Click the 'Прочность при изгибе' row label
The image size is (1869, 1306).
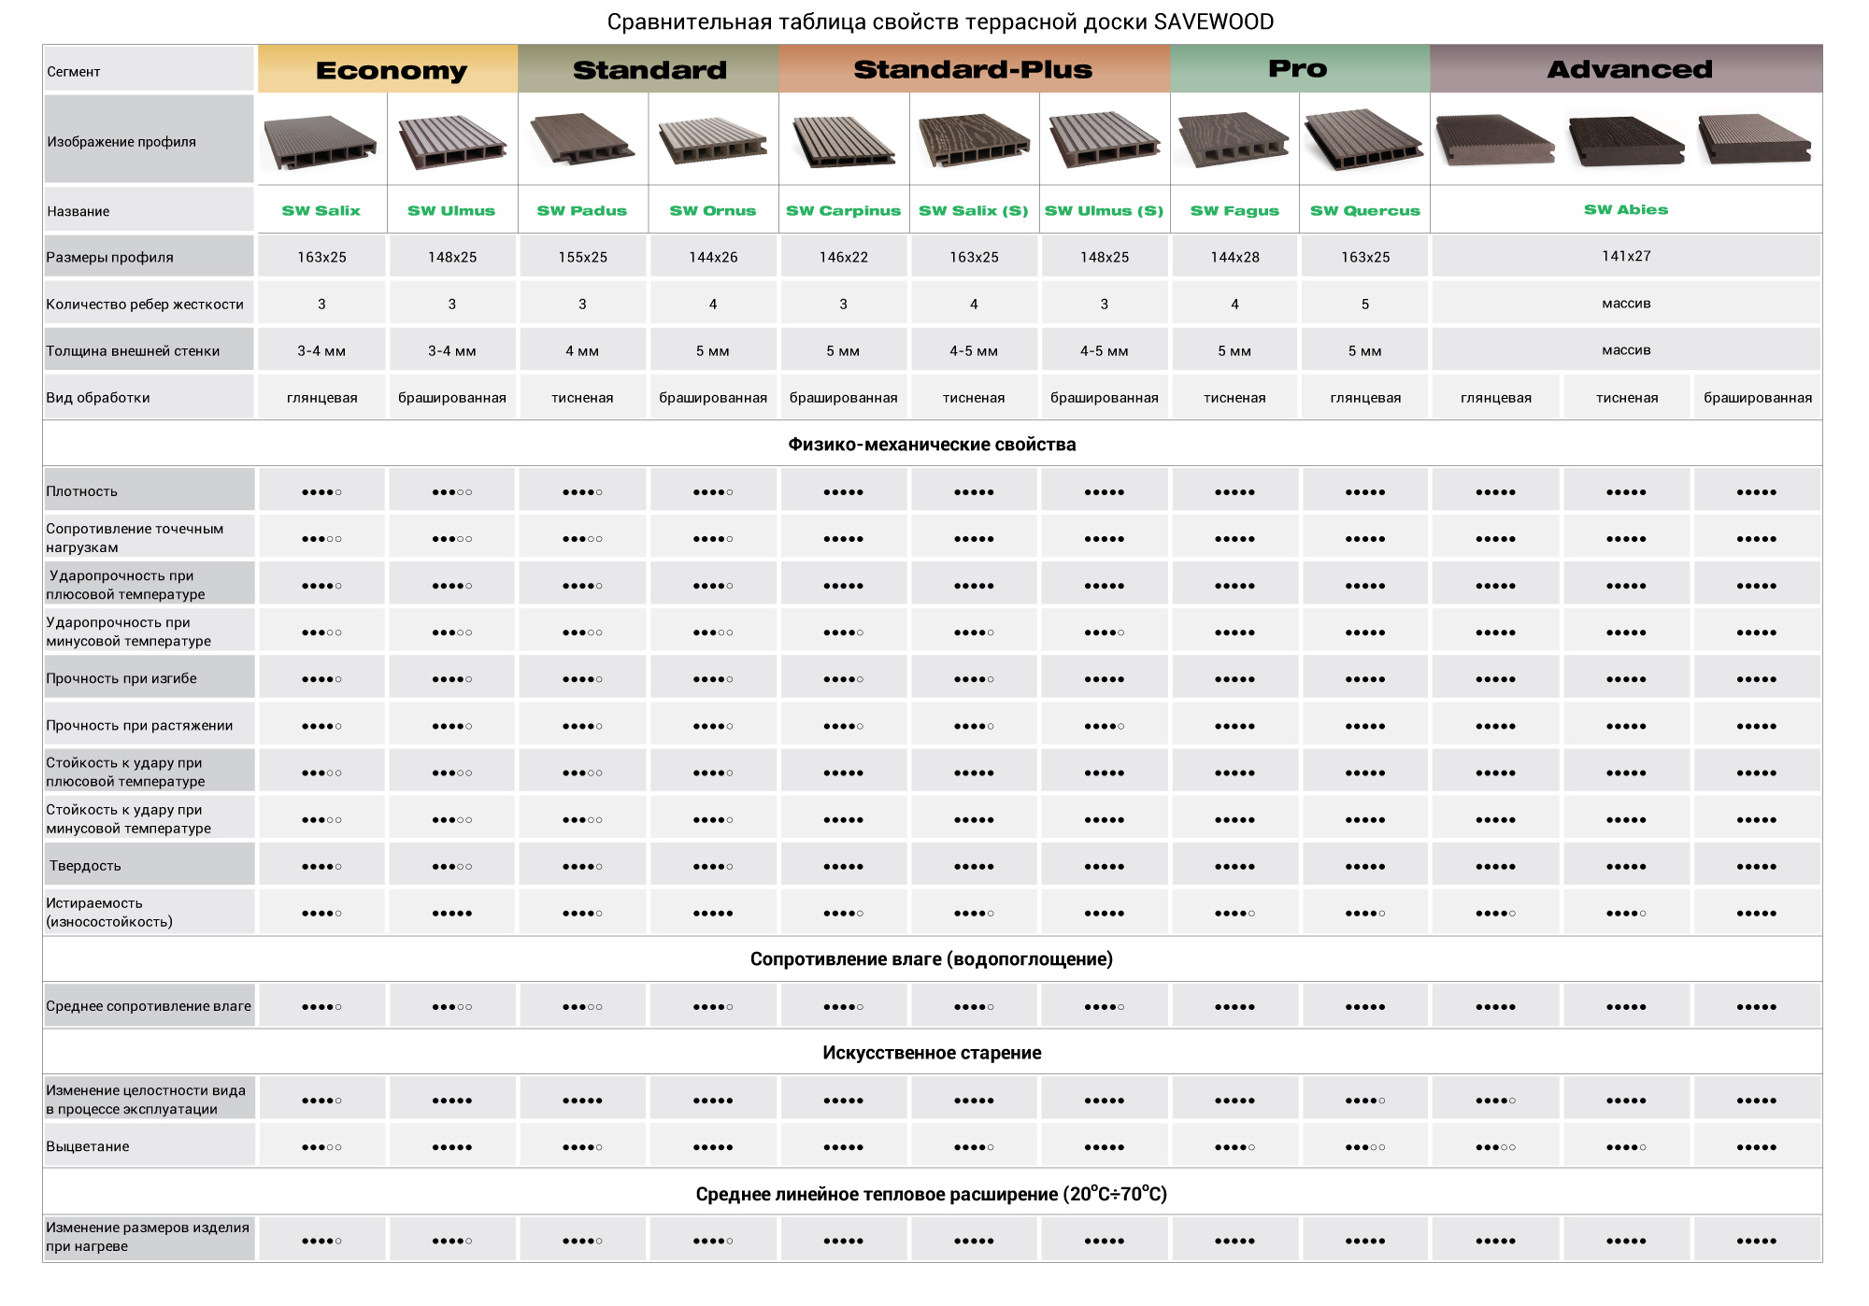coord(121,678)
